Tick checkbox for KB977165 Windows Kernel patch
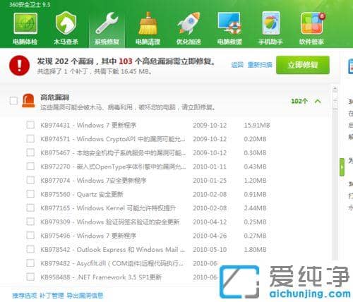This screenshot has height=302, width=353. (x=30, y=207)
